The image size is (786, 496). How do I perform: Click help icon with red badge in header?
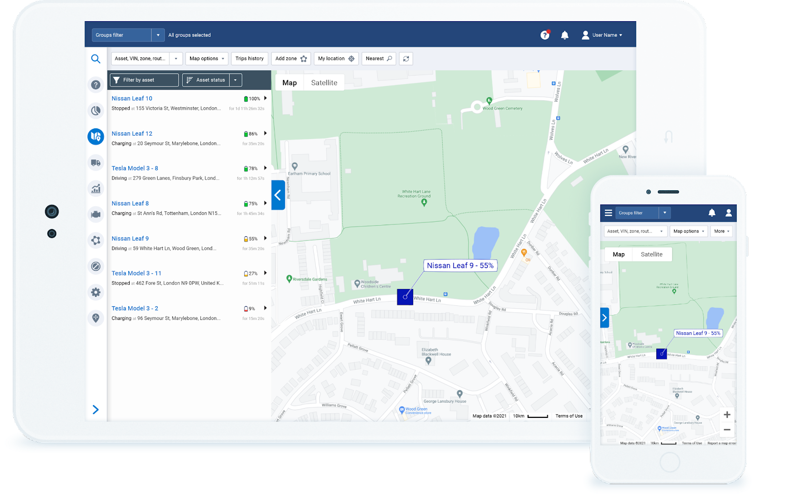tap(545, 35)
